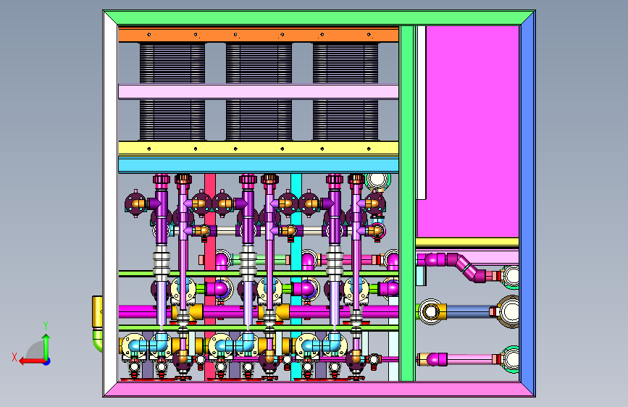
Task: Select the green vertical divider beside the magenta panel
Action: coord(407,204)
